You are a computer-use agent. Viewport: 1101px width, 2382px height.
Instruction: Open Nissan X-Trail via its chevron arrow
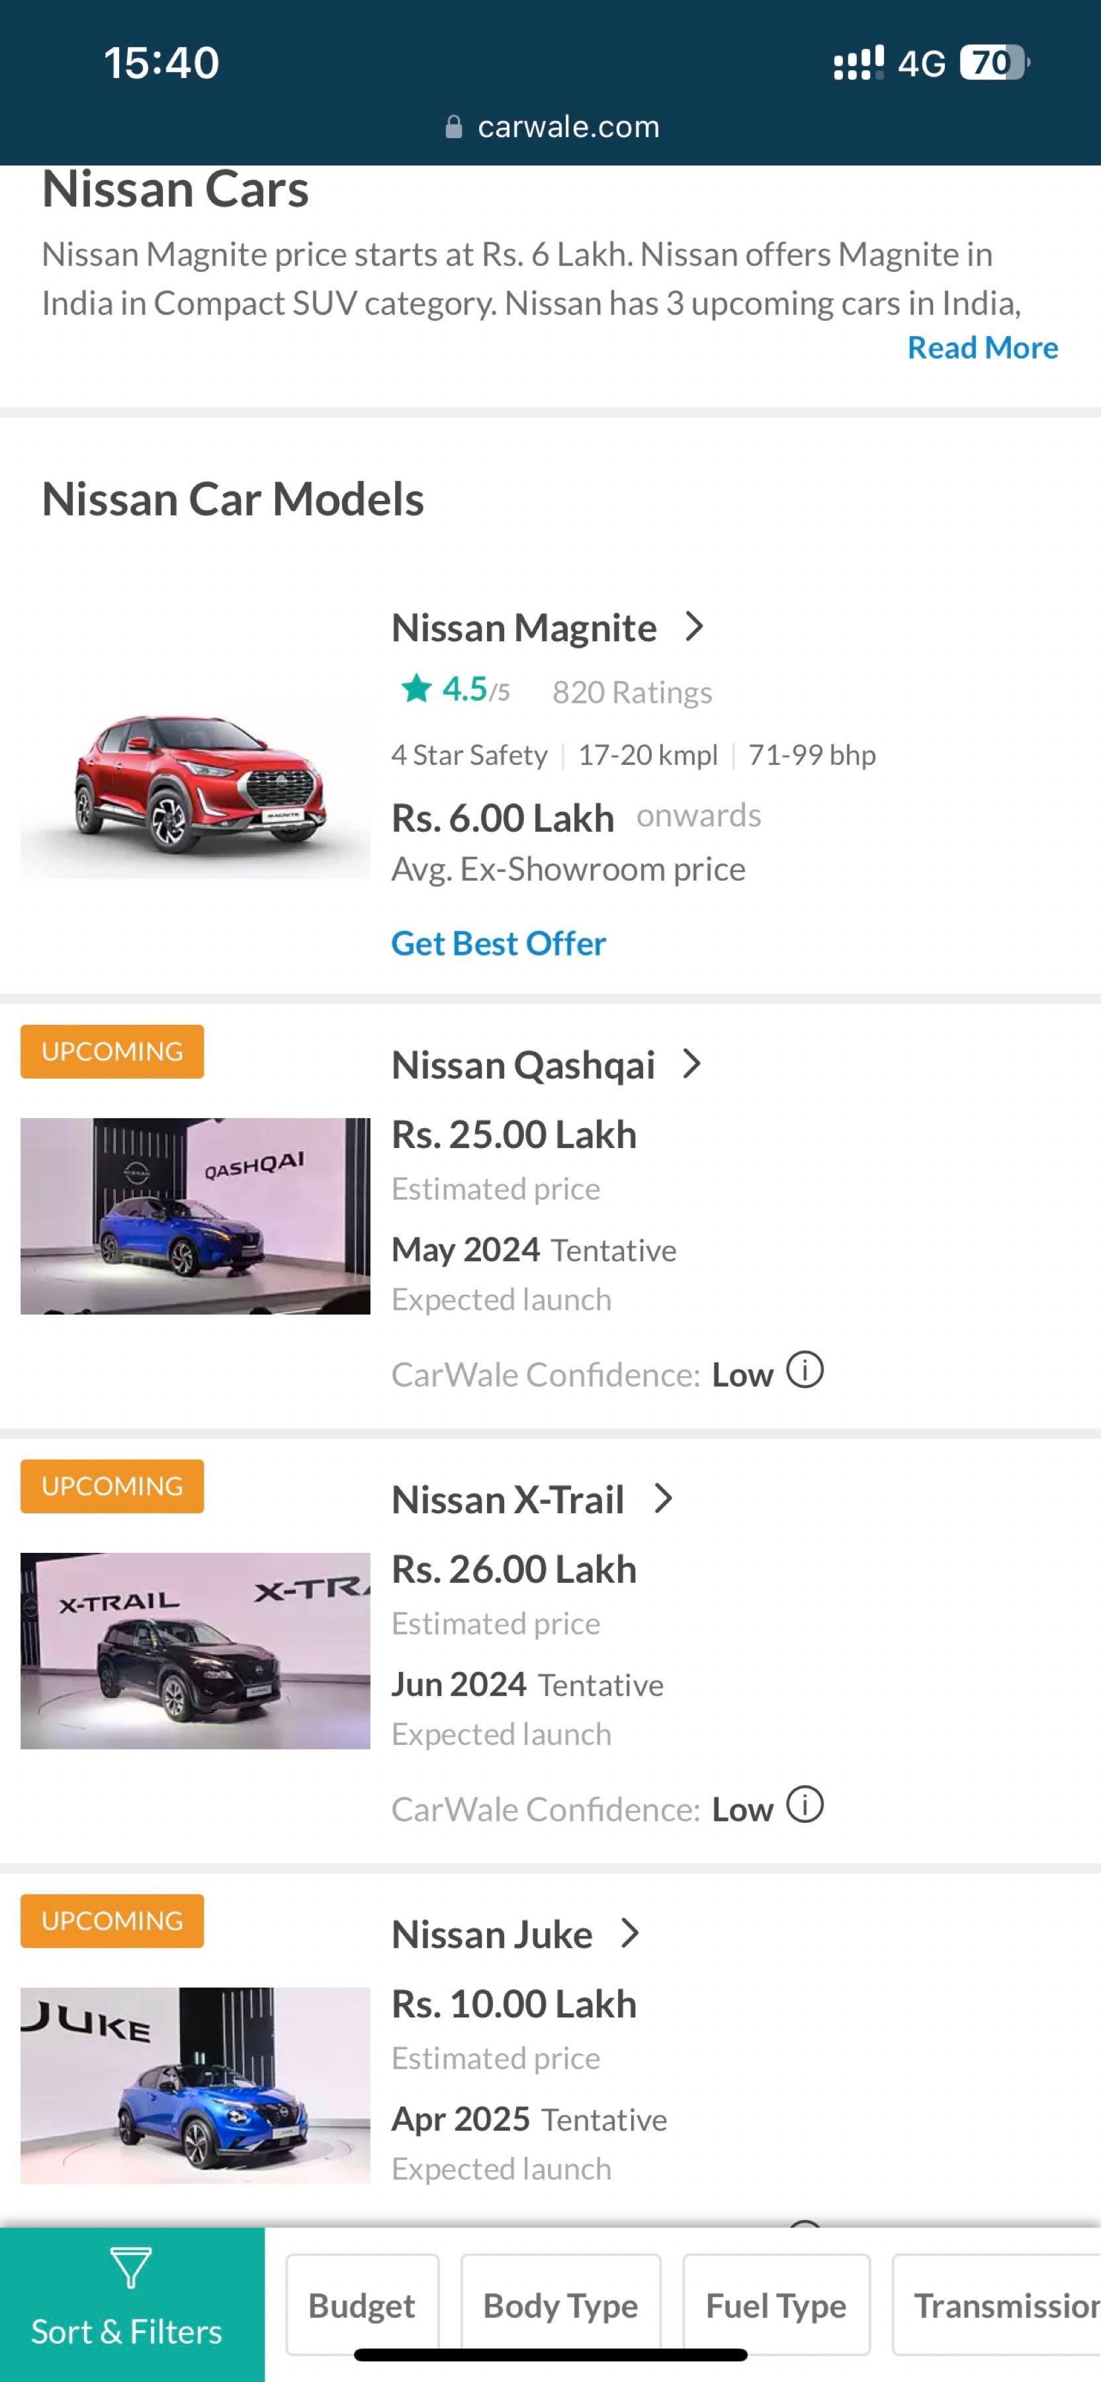[663, 1499]
